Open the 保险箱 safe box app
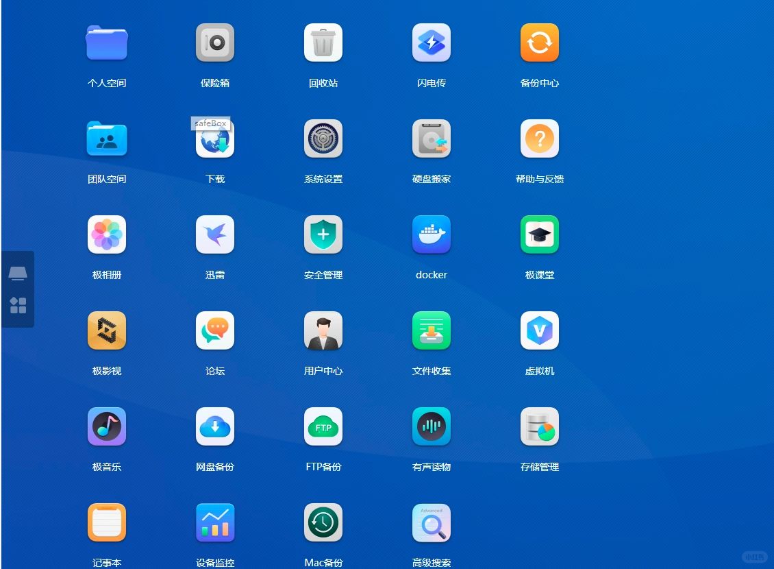 [214, 43]
